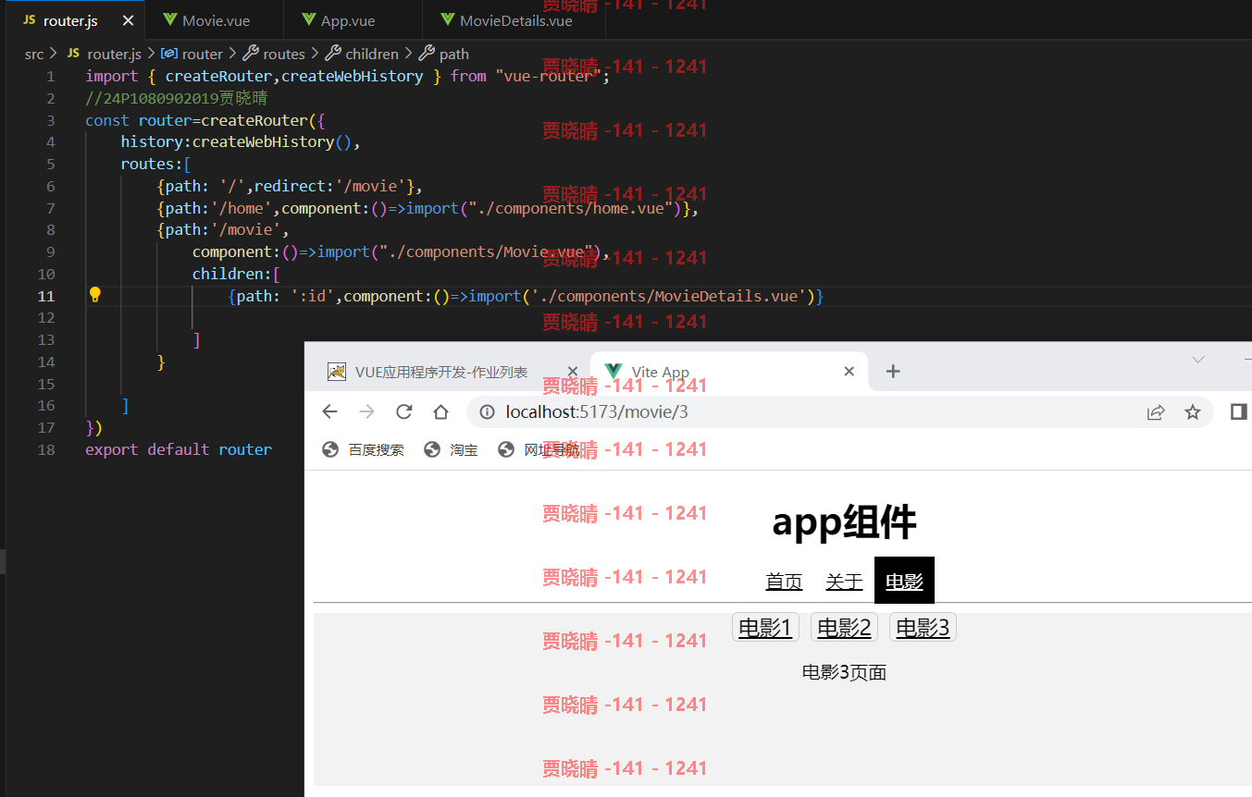Click line number 18 in gutter
1252x797 pixels.
[x=45, y=449]
